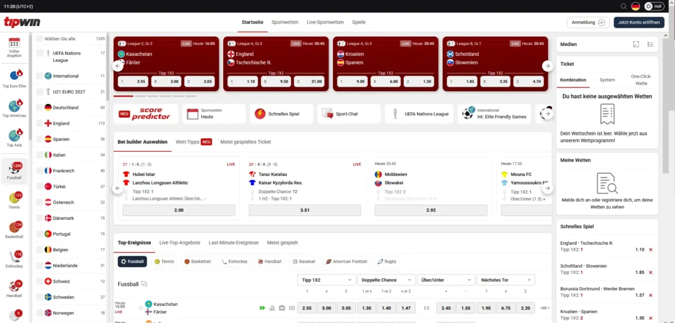Switch to the System ticket tab
Viewport: 675px width, 323px height.
coord(607,80)
